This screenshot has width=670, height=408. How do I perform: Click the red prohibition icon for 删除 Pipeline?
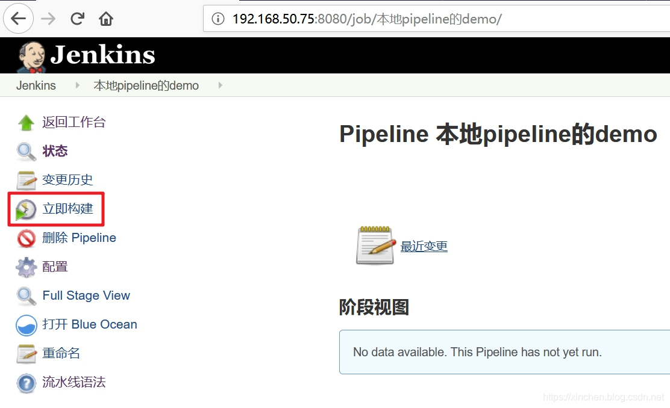(x=26, y=238)
